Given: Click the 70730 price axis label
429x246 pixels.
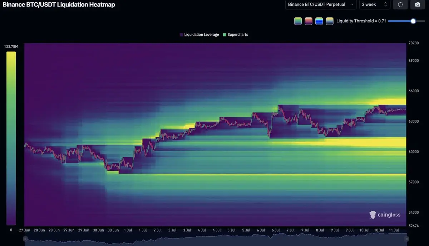Looking at the screenshot, I should click(414, 43).
